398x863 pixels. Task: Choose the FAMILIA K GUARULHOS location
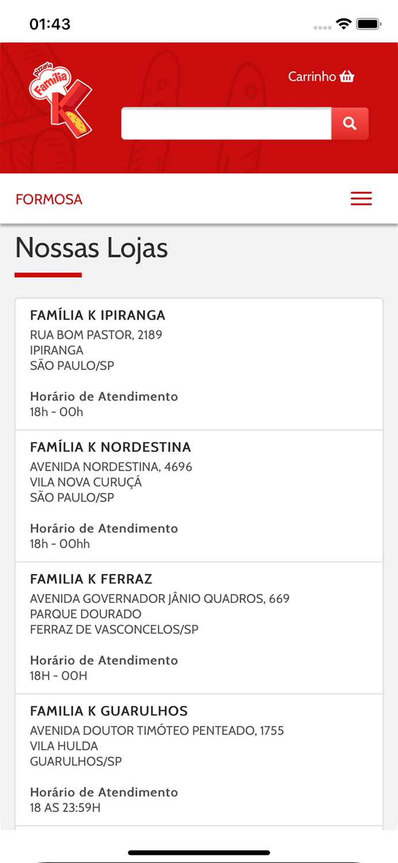pos(199,757)
